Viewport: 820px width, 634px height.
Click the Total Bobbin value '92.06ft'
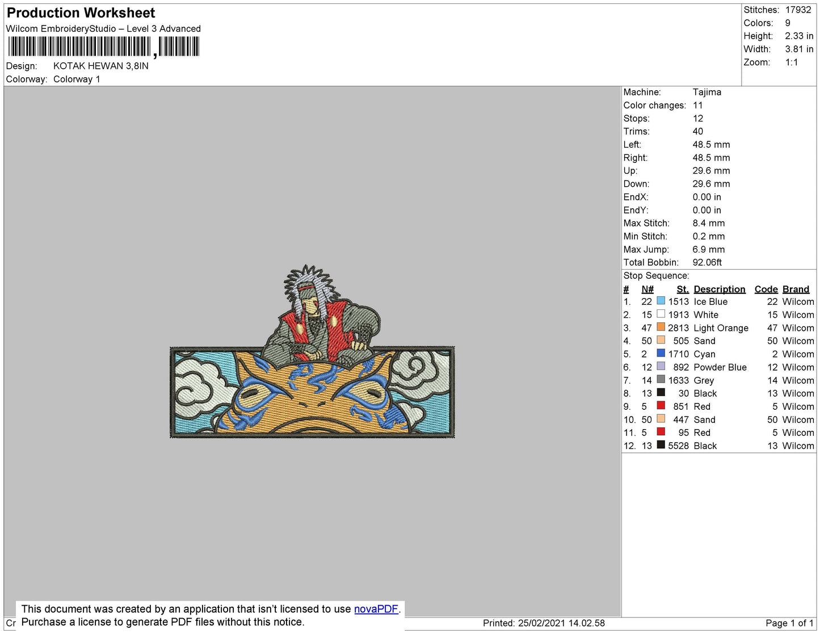[707, 262]
